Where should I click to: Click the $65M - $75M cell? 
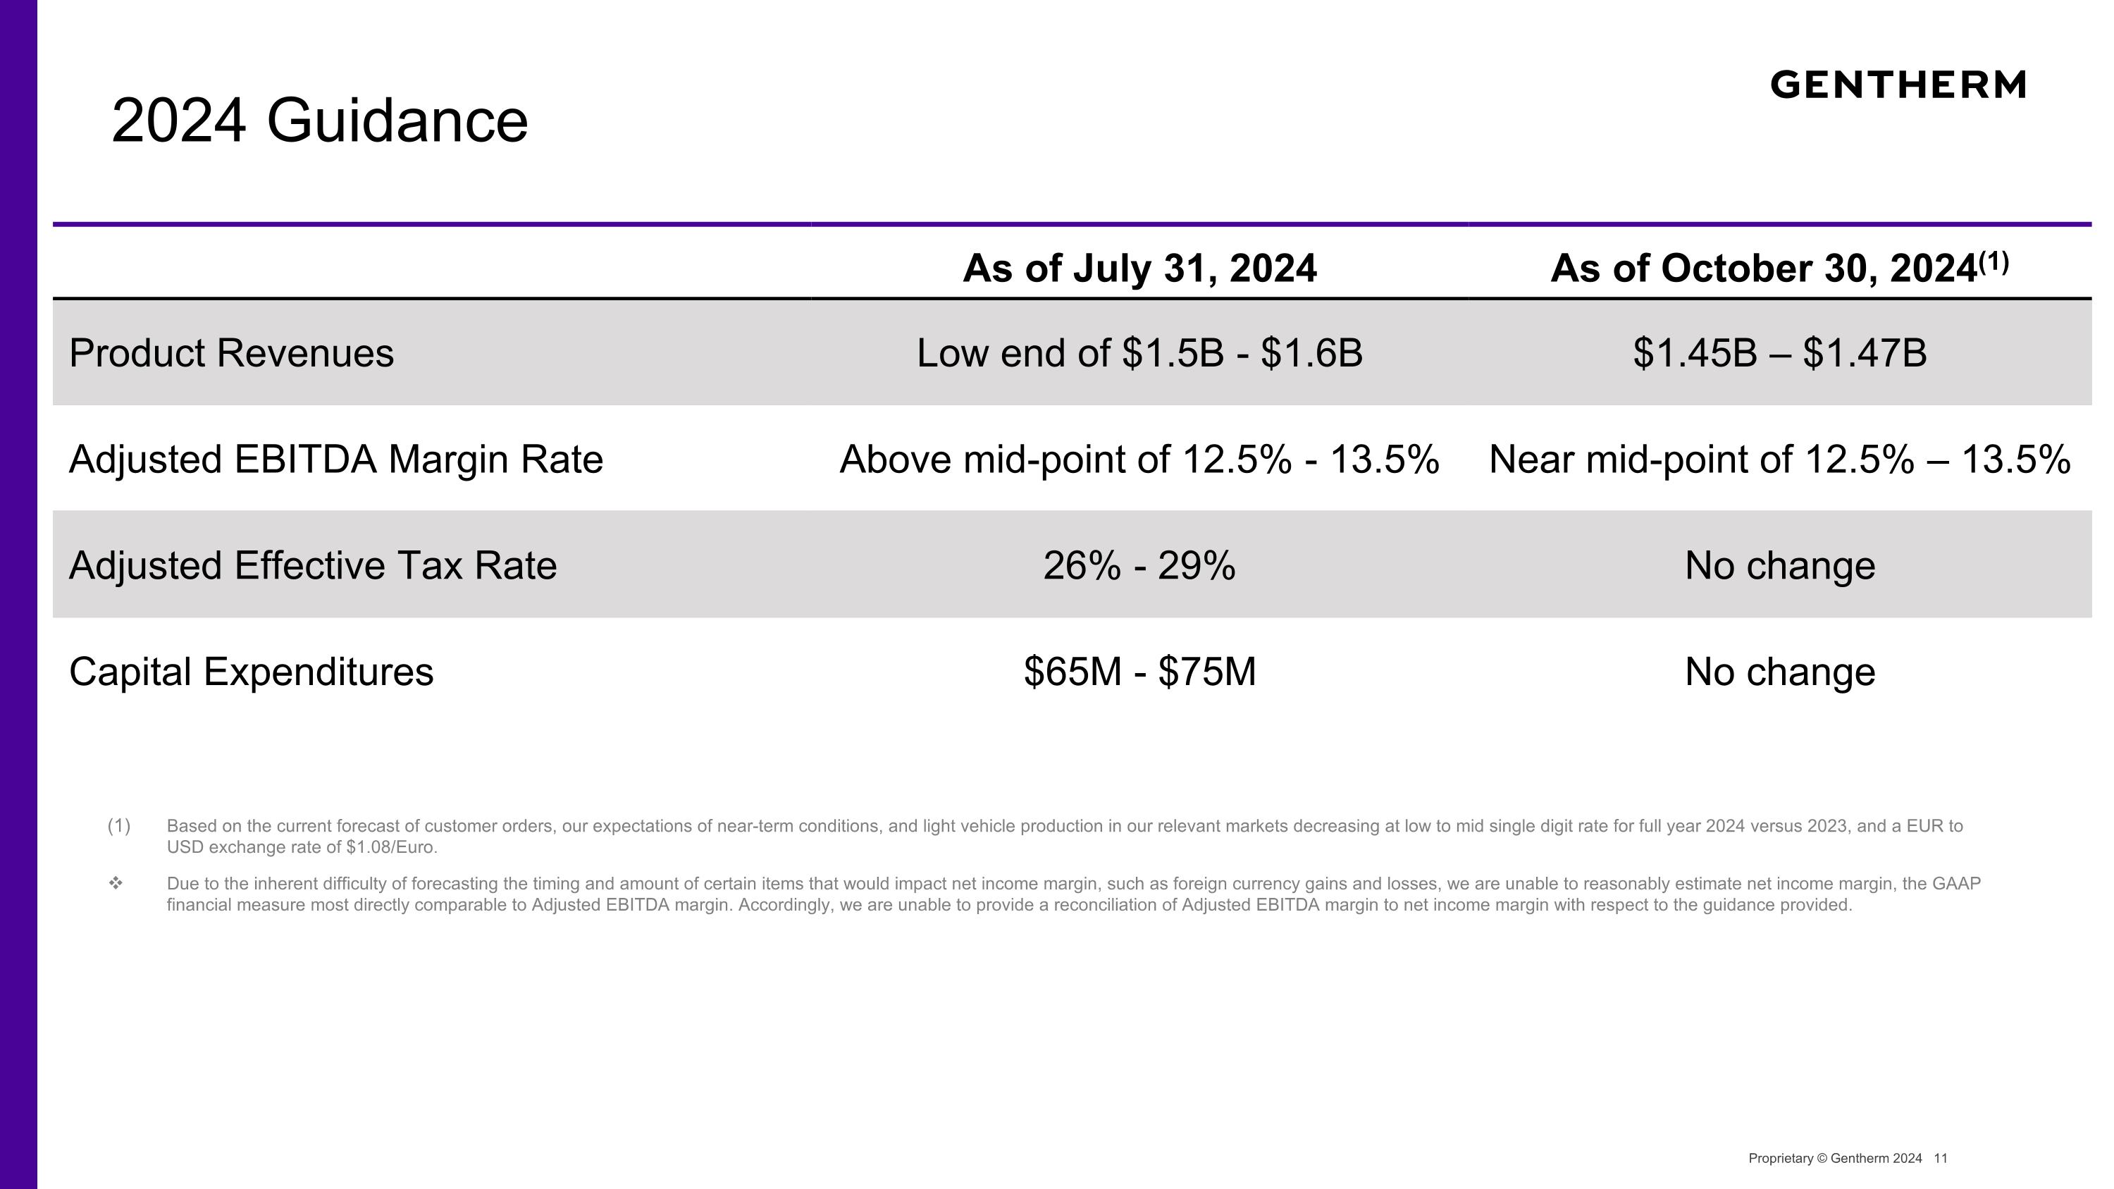[1140, 671]
